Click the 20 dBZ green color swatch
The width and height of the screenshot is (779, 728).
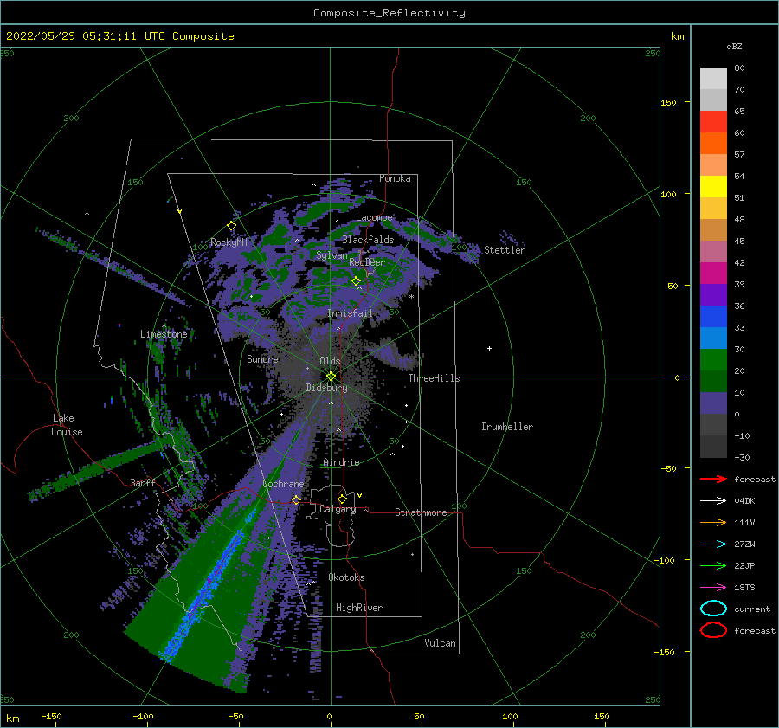(x=713, y=360)
